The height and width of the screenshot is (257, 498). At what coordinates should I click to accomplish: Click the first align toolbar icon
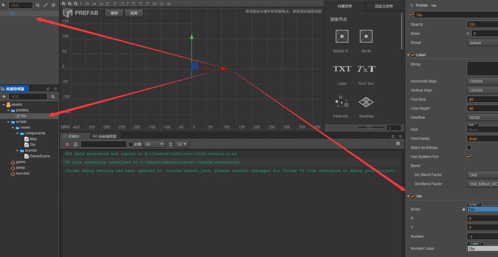click(87, 4)
